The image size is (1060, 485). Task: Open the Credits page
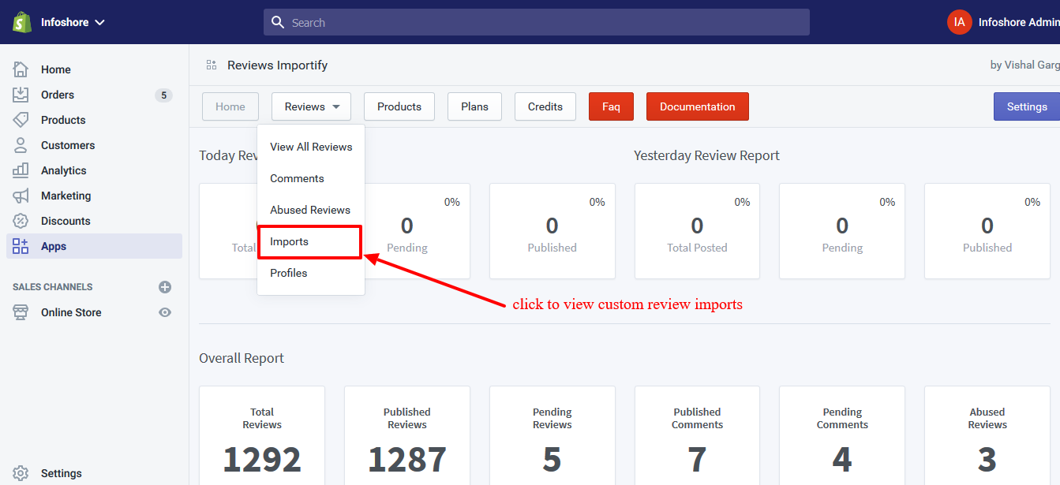545,106
